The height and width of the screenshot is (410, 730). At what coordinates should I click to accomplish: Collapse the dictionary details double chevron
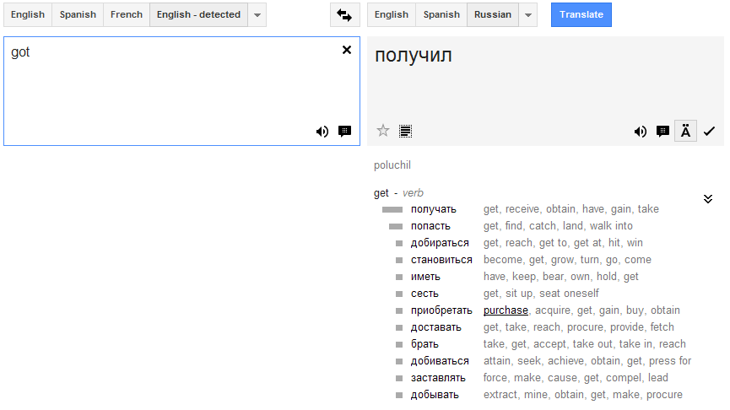click(x=708, y=199)
